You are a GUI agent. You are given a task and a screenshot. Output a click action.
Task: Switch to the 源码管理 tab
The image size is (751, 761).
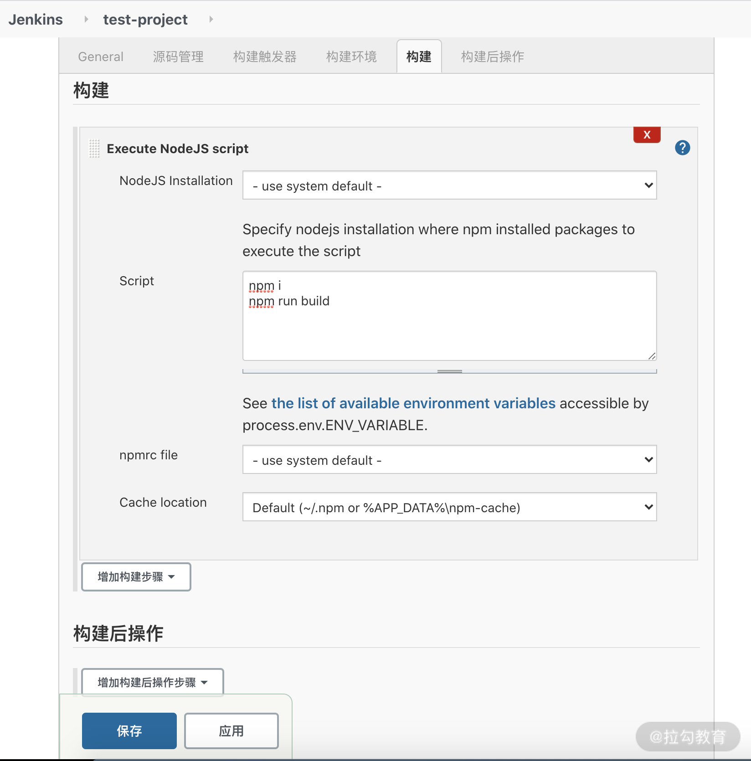pyautogui.click(x=178, y=57)
